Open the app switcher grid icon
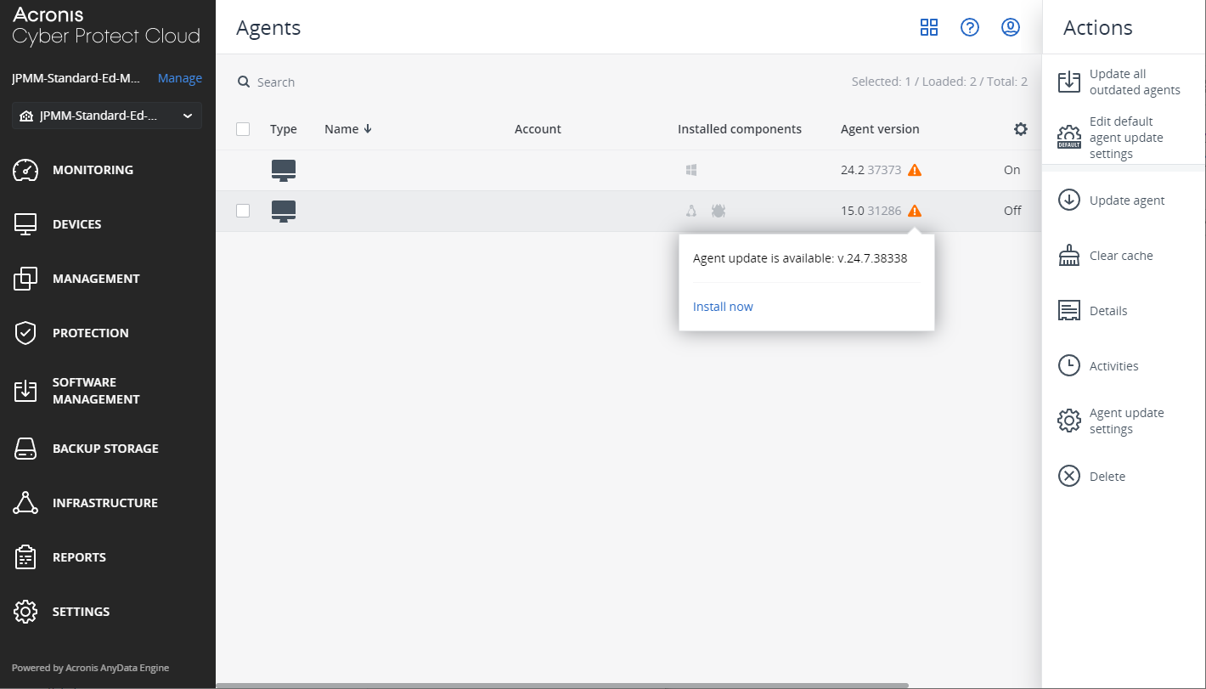1206x689 pixels. pyautogui.click(x=929, y=27)
